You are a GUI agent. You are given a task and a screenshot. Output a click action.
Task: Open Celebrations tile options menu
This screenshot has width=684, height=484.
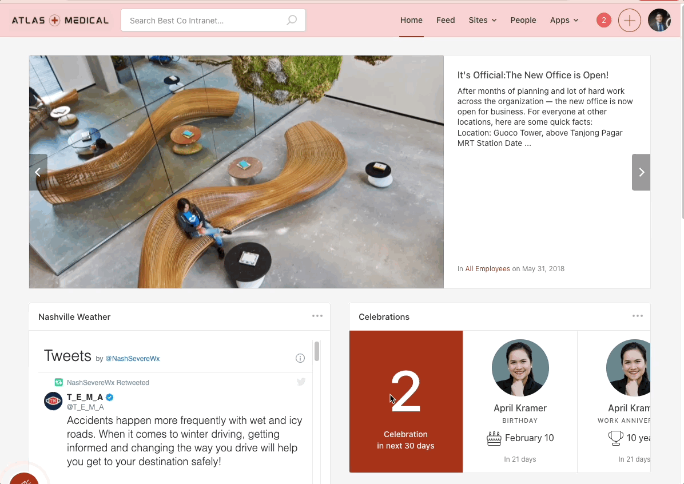pyautogui.click(x=638, y=316)
